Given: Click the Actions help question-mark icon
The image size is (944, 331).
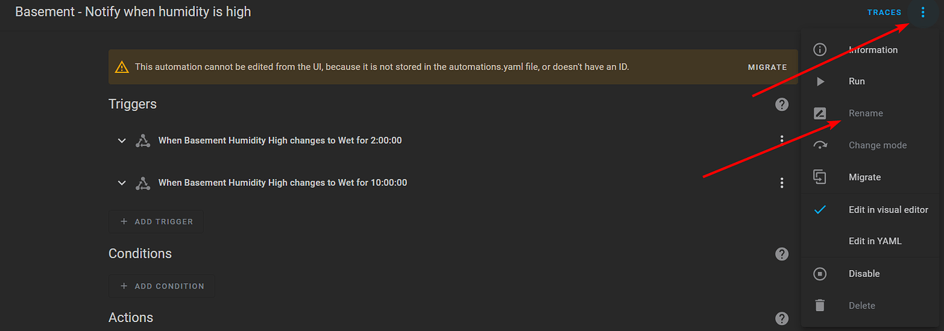Looking at the screenshot, I should point(782,318).
